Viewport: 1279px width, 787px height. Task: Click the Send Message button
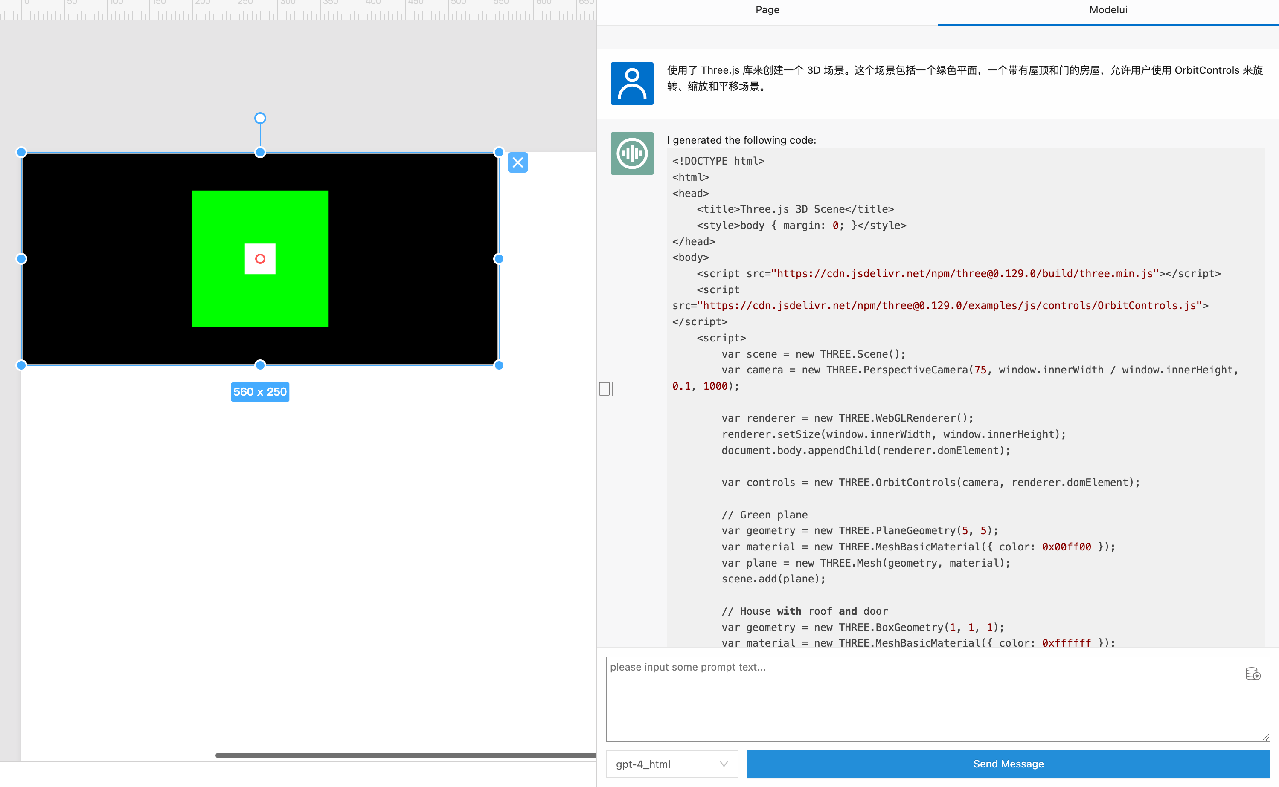pos(1008,764)
